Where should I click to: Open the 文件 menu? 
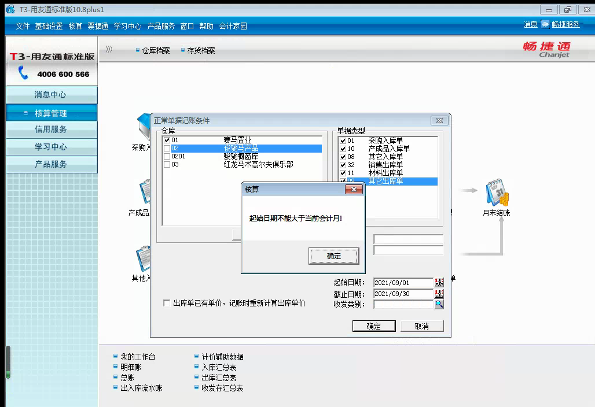tap(23, 26)
